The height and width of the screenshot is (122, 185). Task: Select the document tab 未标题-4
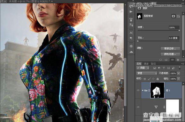click(x=30, y=1)
